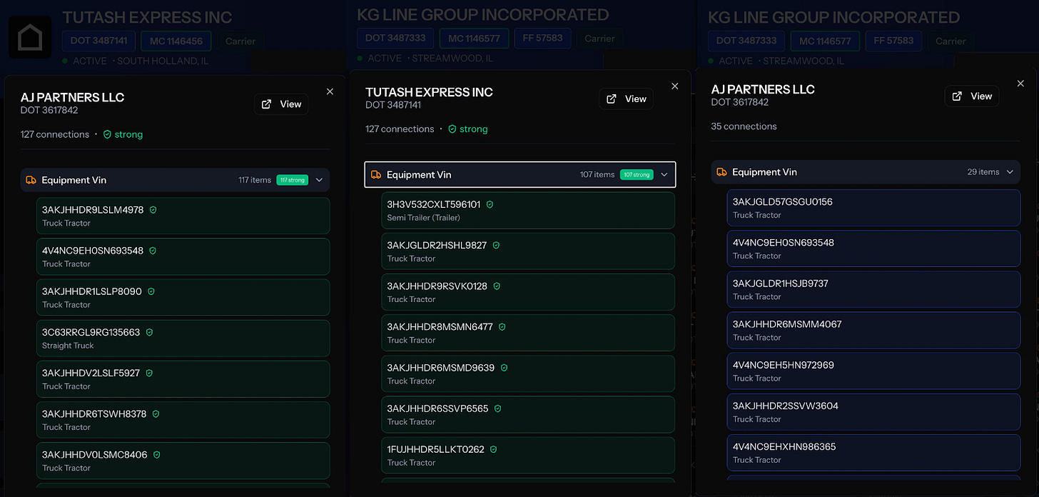This screenshot has width=1039, height=497.
Task: Click the MC 1146456 badge
Action: point(176,41)
